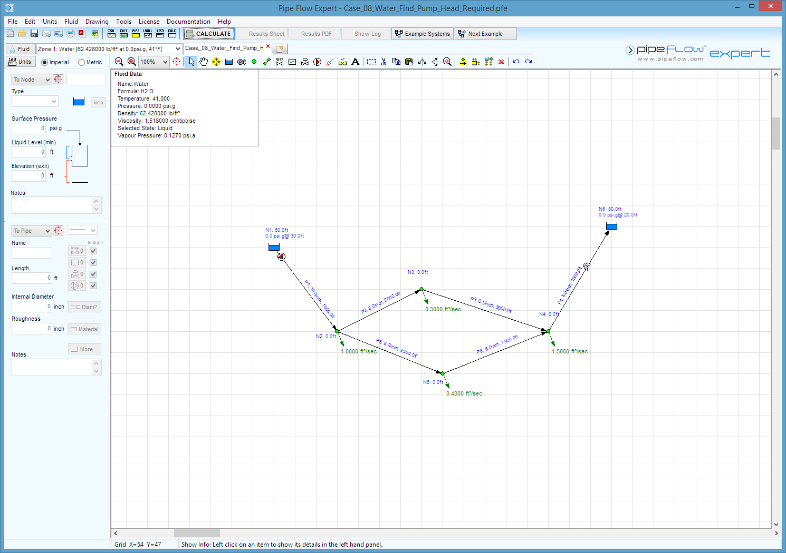Viewport: 786px width, 553px height.
Task: Select the blue Add Tank tool
Action: (229, 62)
